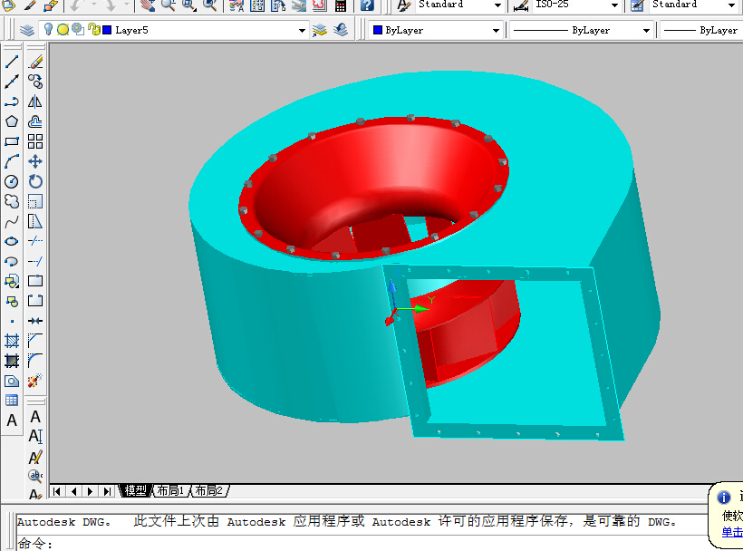This screenshot has height=551, width=743.
Task: Select the Polygon tool
Action: (12, 121)
